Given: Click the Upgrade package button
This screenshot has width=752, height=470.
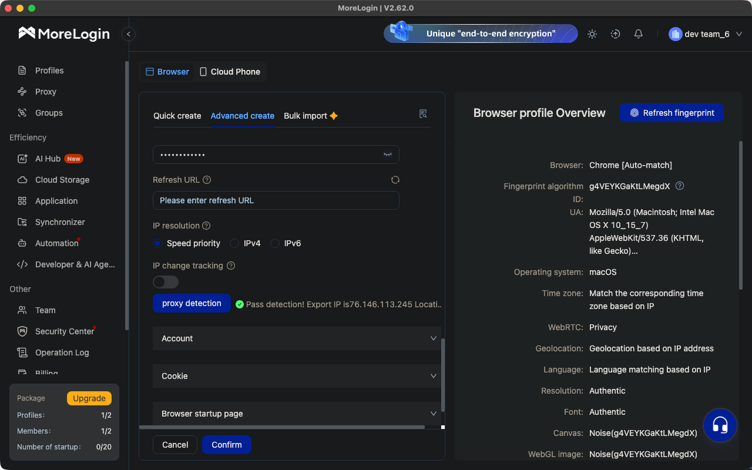Looking at the screenshot, I should [x=89, y=398].
